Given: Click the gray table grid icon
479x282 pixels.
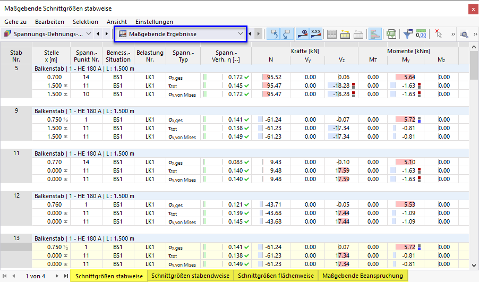Looking at the screenshot, I should click(x=332, y=34).
